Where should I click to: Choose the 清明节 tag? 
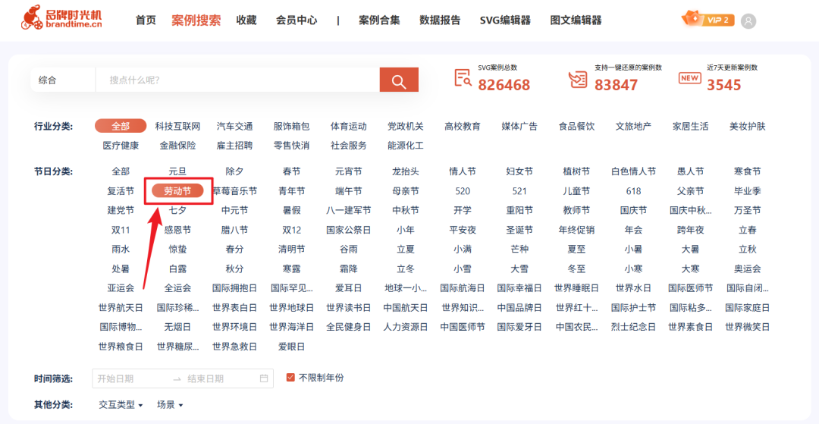(291, 250)
